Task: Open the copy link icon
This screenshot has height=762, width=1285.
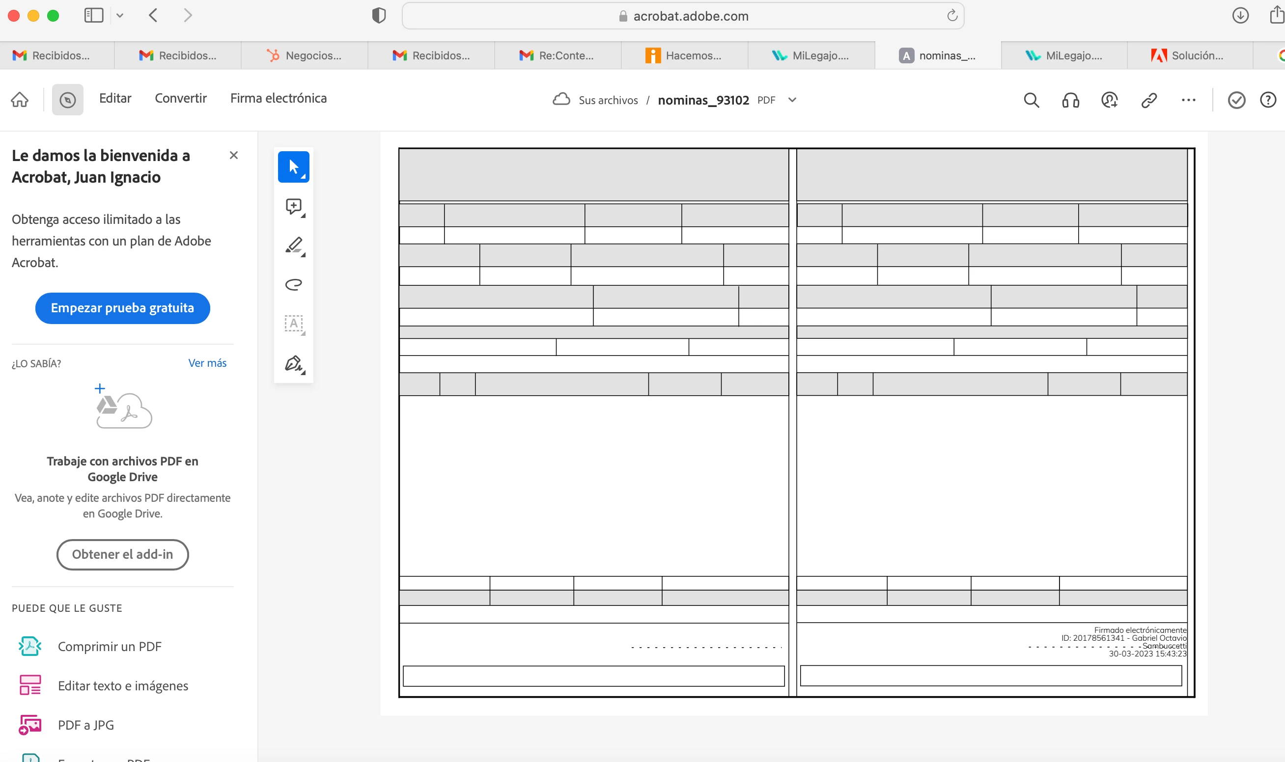Action: (x=1149, y=100)
